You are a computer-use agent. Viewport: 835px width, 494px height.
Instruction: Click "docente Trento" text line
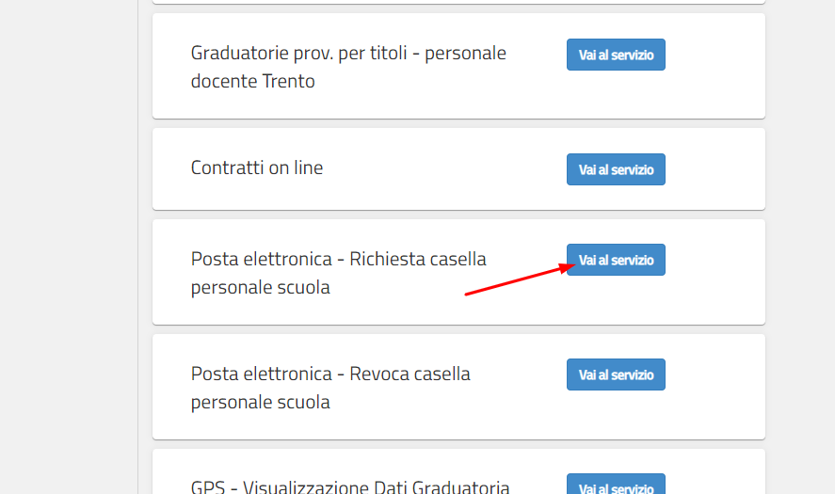(x=252, y=82)
